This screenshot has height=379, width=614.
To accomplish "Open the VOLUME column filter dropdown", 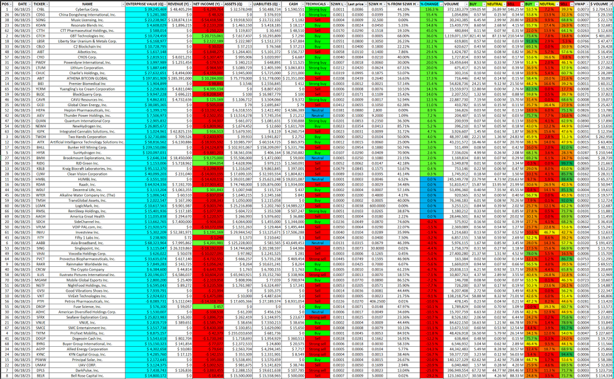I will [x=466, y=3].
